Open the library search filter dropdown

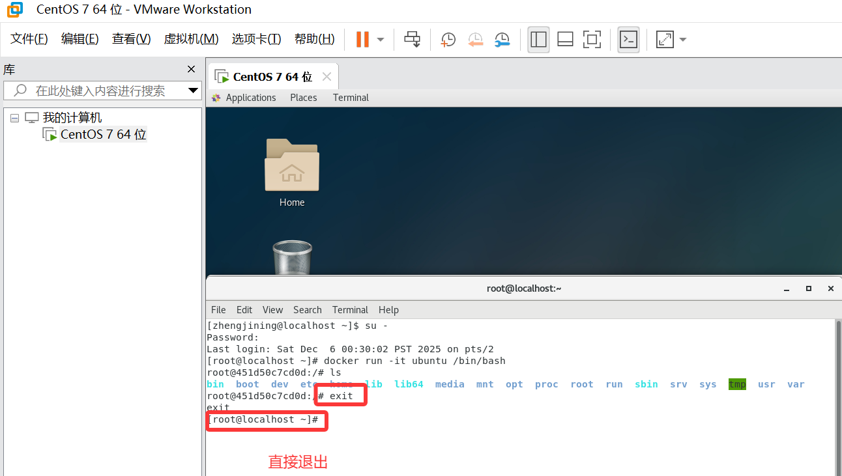pyautogui.click(x=193, y=91)
